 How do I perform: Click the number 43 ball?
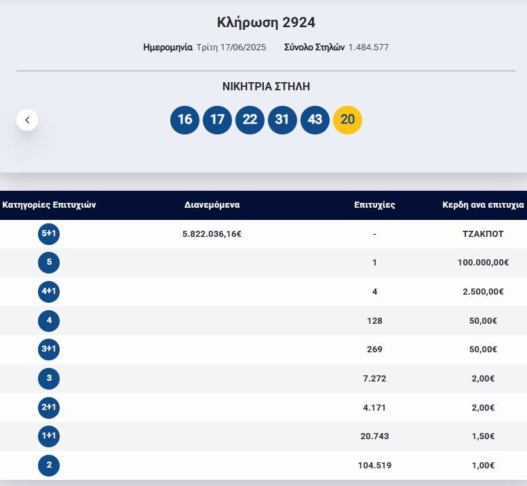tap(315, 120)
